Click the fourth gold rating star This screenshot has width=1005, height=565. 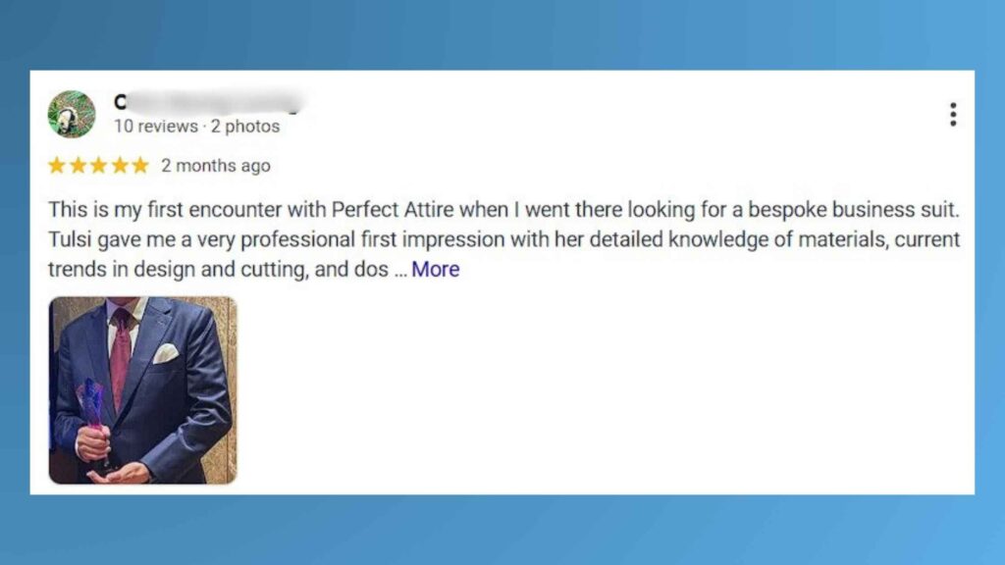[x=119, y=166]
